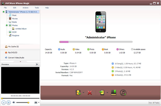Screen dimensions: 161x106
Task: Click the Book orange legend dot
Action: coord(103,49)
